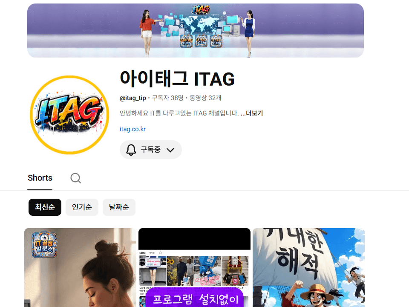The image size is (409, 307).
Task: Click the 안녕하세요 channel description text
Action: pos(179,113)
